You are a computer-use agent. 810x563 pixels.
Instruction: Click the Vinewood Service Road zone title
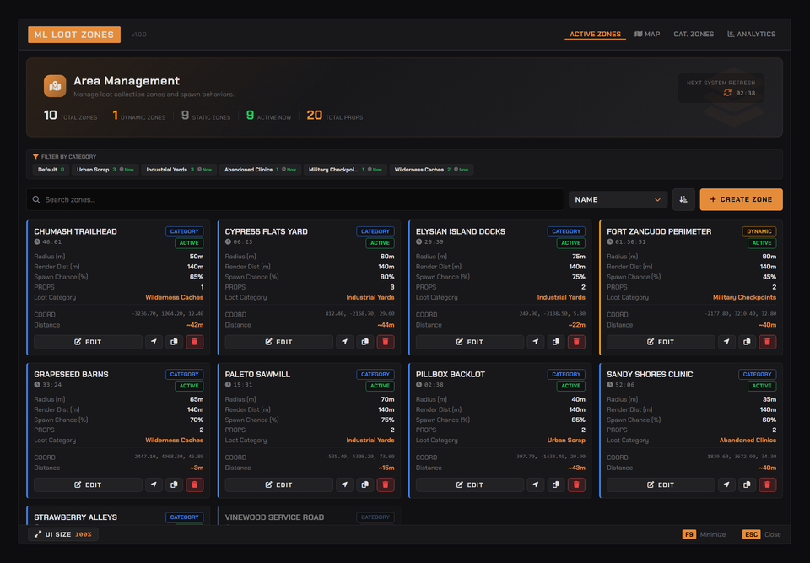pyautogui.click(x=274, y=517)
